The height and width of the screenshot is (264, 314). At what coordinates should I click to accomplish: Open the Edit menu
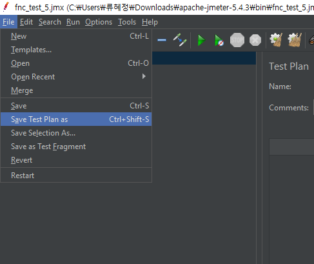(x=26, y=22)
